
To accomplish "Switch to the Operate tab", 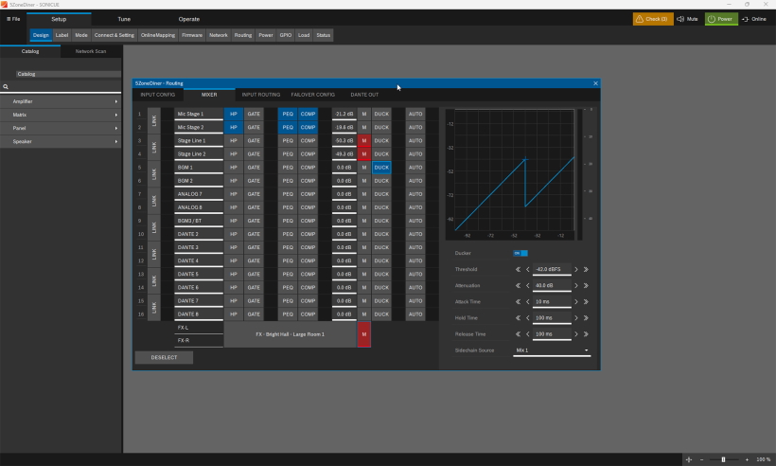I will point(189,19).
